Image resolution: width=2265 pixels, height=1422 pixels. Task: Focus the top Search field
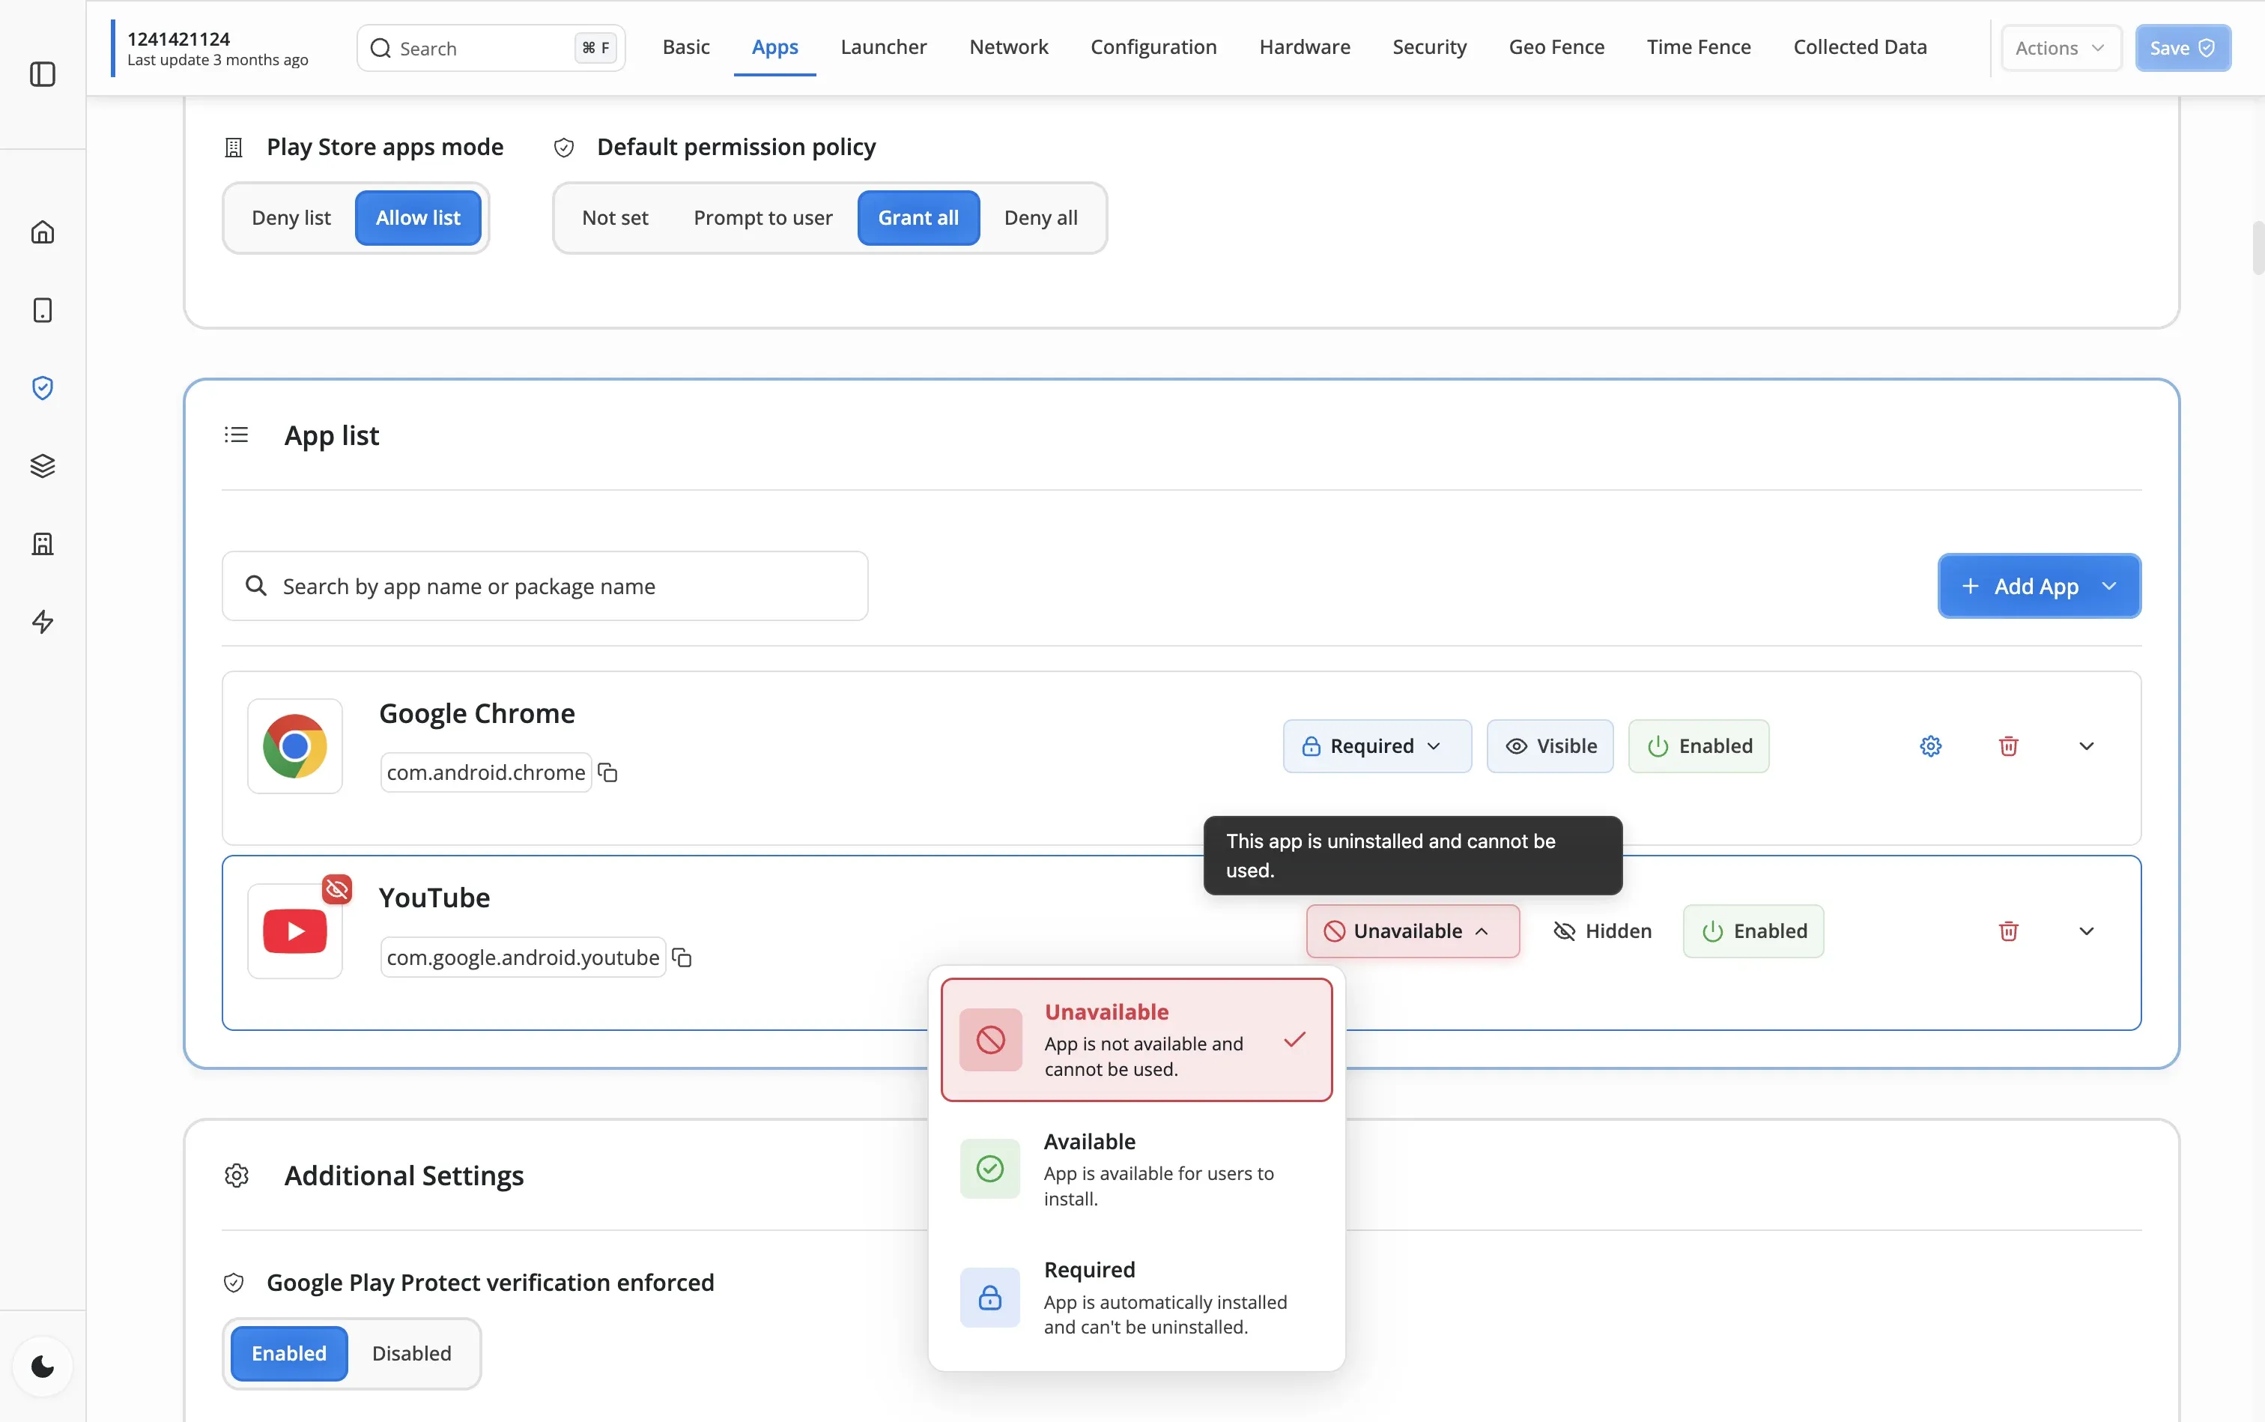[x=491, y=48]
